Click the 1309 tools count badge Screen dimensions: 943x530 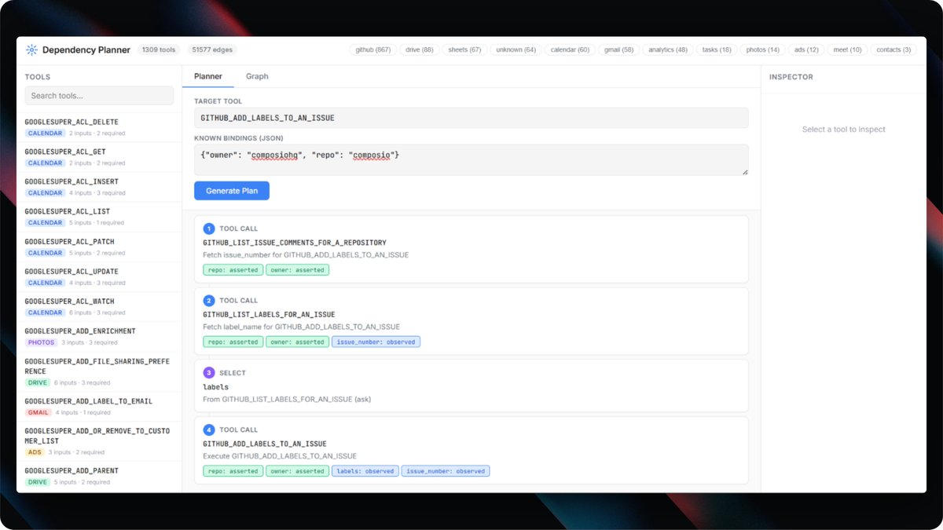tap(160, 49)
